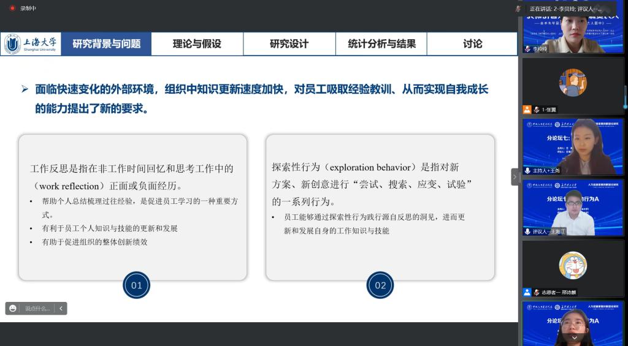Click the muted mic icon beside 李玲玲
This screenshot has width=628, height=346.
click(x=528, y=49)
